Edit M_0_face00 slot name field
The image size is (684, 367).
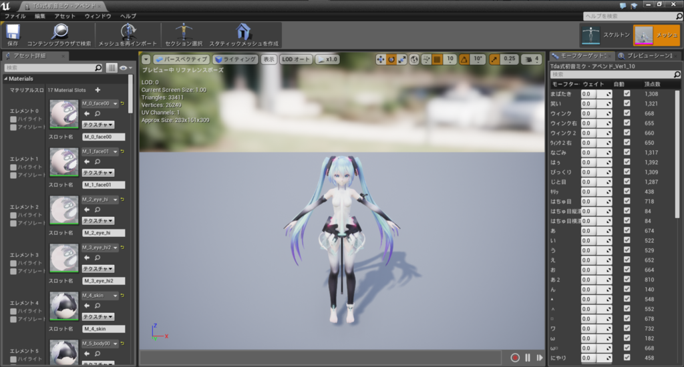pos(104,137)
